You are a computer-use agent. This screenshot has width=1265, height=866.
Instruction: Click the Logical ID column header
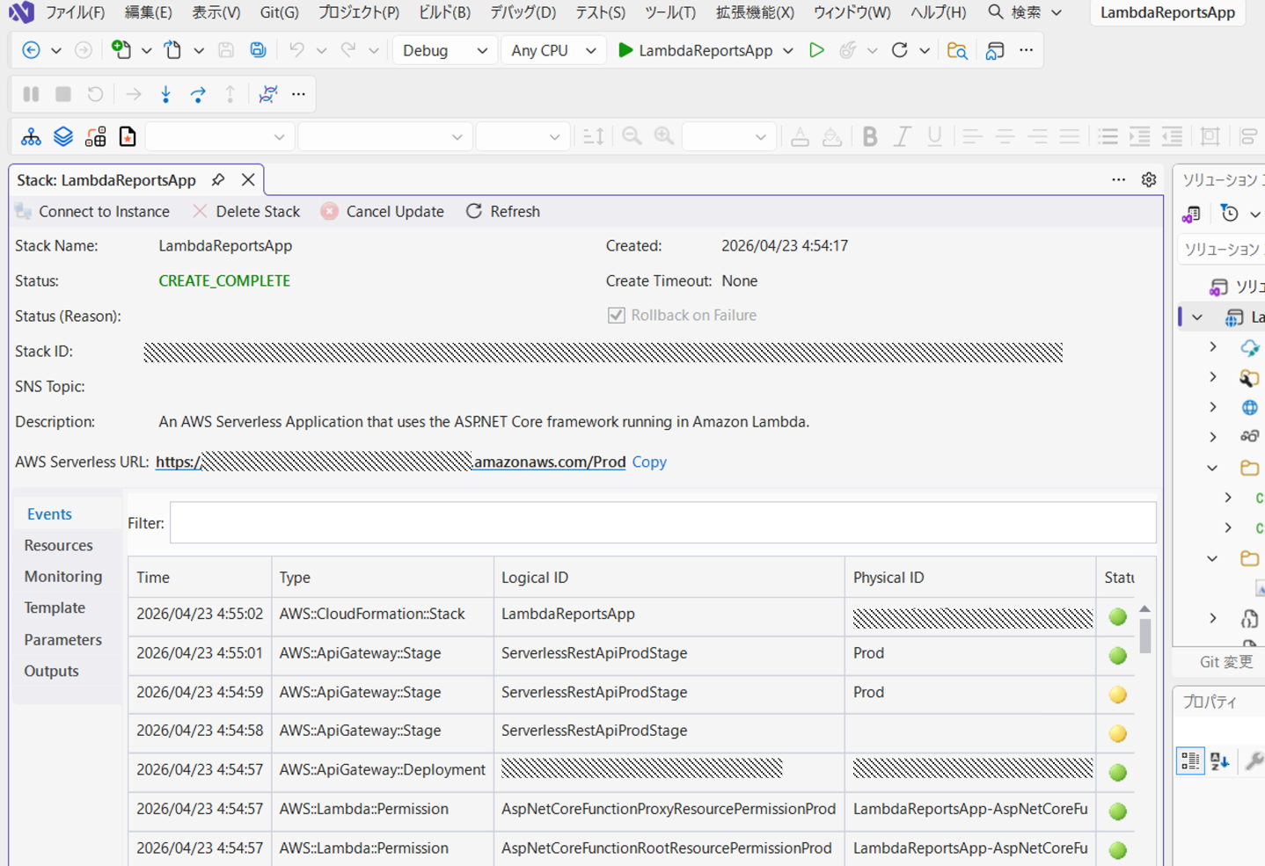tap(669, 577)
